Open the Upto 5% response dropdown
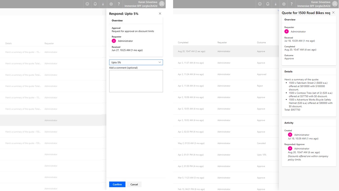 coord(136,62)
